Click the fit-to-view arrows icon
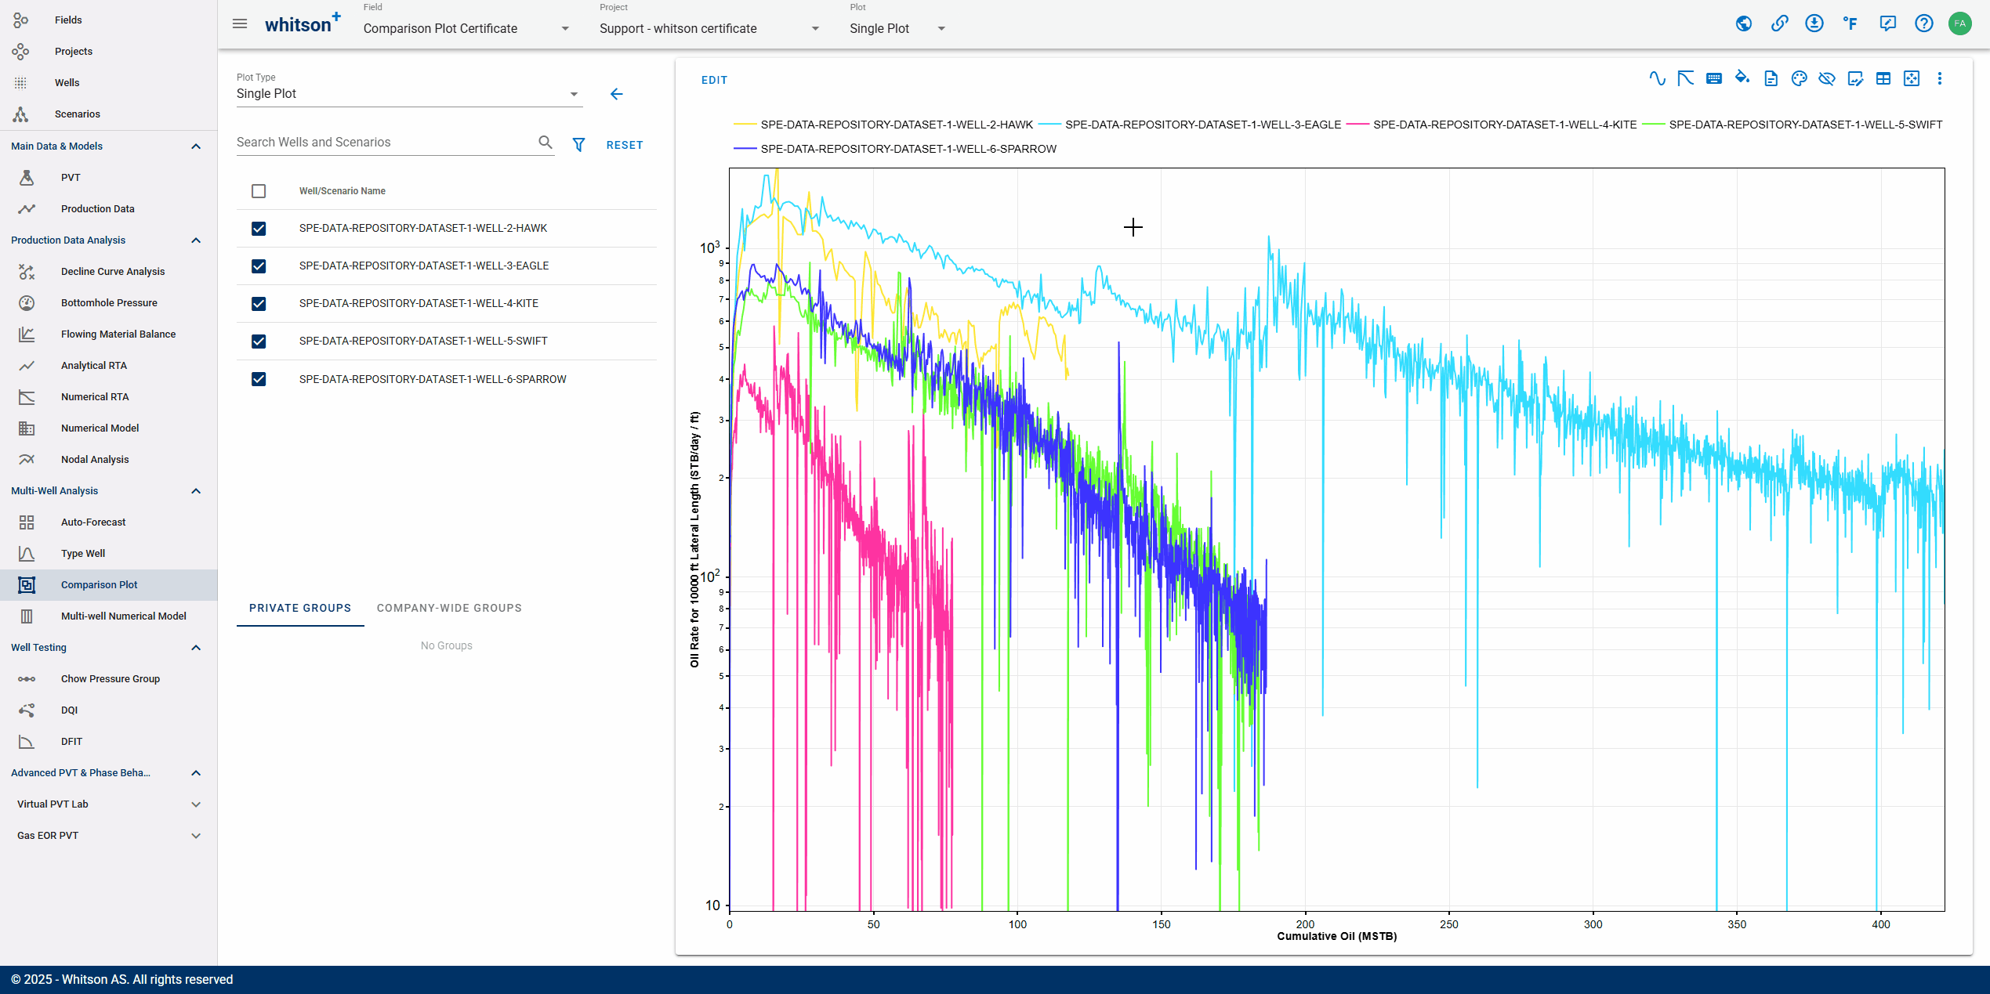This screenshot has height=994, width=1990. [x=1912, y=78]
